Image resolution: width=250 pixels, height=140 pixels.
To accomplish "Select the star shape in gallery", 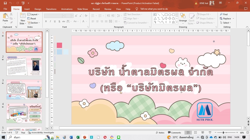I will (173, 22).
